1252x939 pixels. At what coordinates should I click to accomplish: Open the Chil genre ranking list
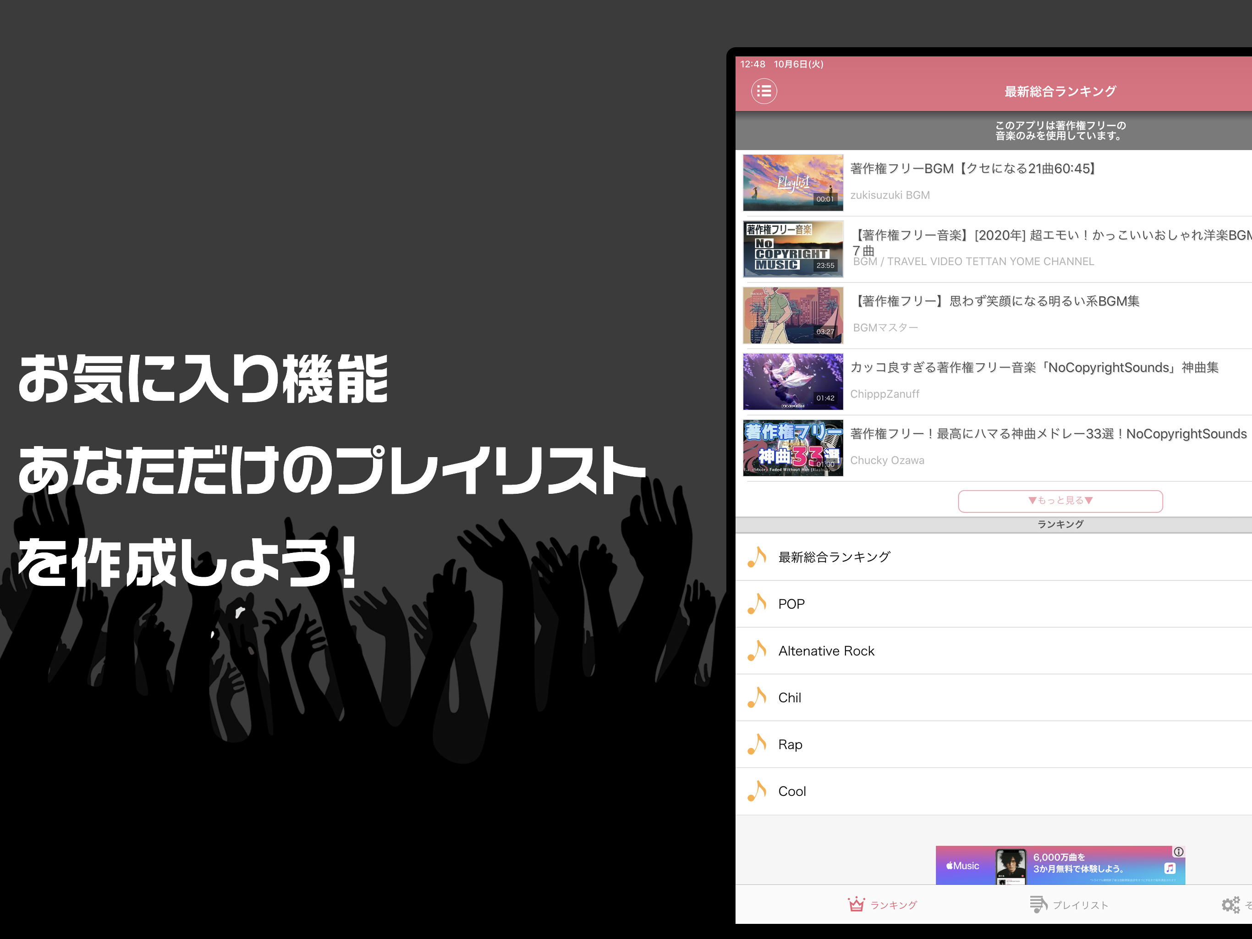(x=789, y=697)
